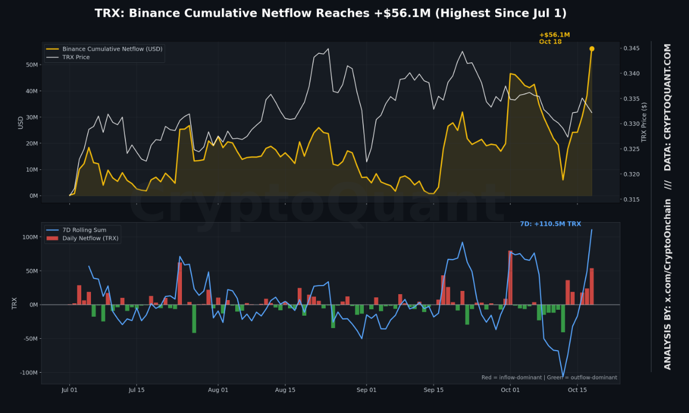This screenshot has height=413, width=689.
Task: Click the 7D: +110.5M TRX annotation
Action: tap(551, 224)
